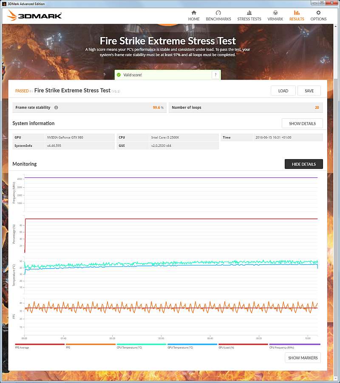Expand system information with SHOW DETAILS

click(303, 123)
